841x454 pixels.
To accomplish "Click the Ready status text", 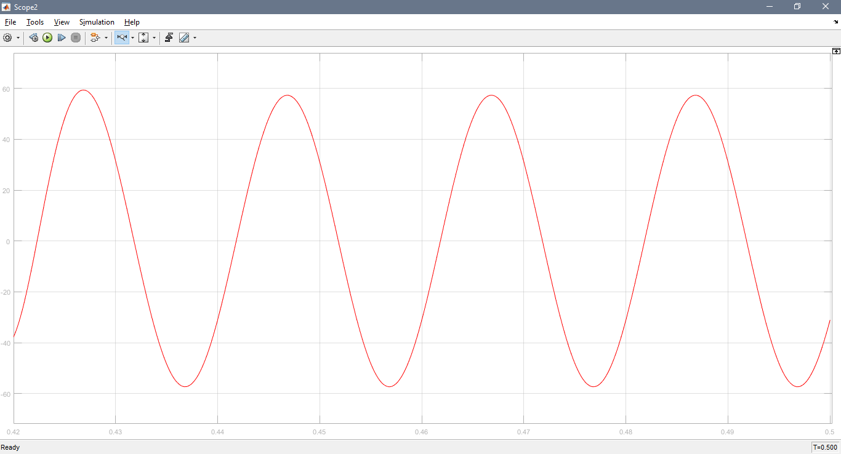I will point(10,447).
